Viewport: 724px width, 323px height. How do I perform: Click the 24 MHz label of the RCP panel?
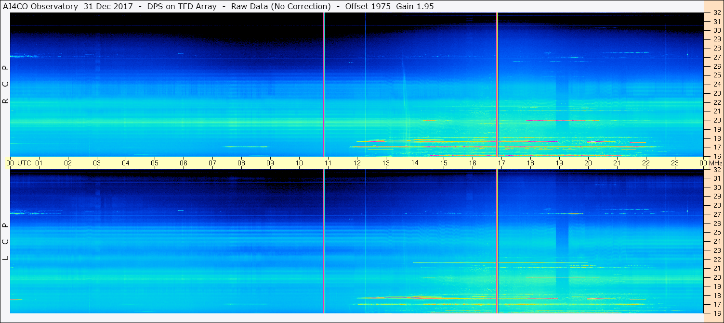[x=716, y=84]
